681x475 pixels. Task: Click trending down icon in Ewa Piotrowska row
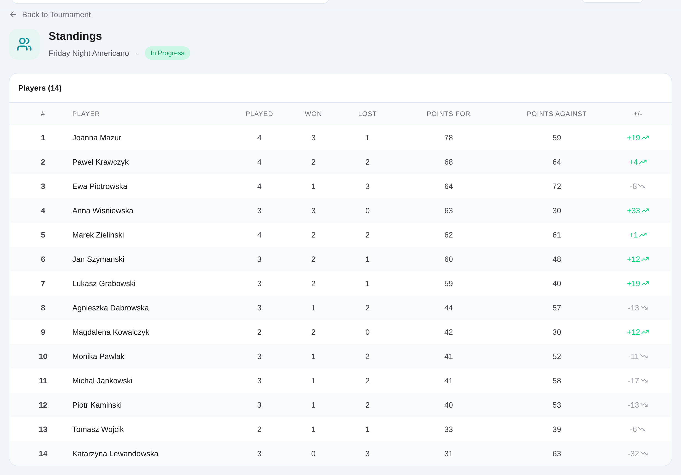642,186
